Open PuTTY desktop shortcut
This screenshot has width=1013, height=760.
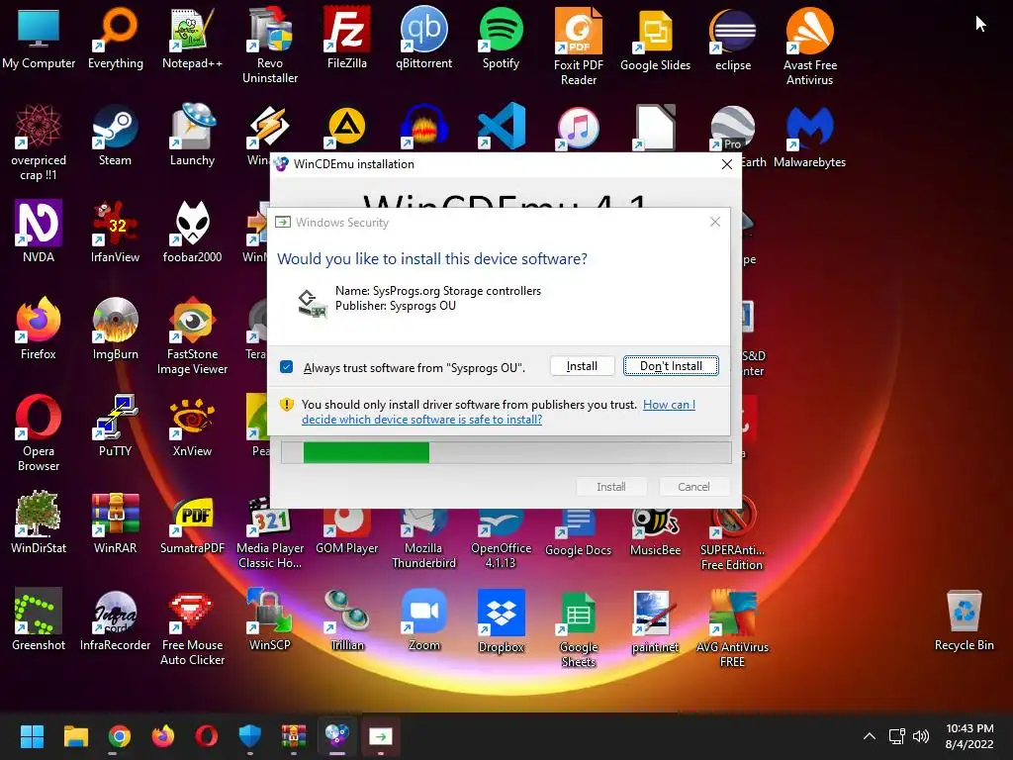[x=115, y=426]
